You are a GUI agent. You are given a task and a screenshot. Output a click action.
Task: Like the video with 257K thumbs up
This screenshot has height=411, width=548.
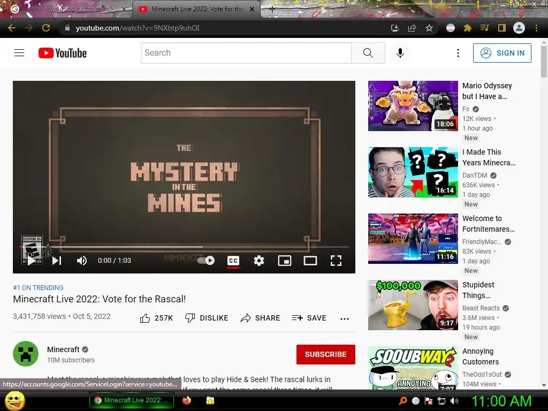click(156, 318)
